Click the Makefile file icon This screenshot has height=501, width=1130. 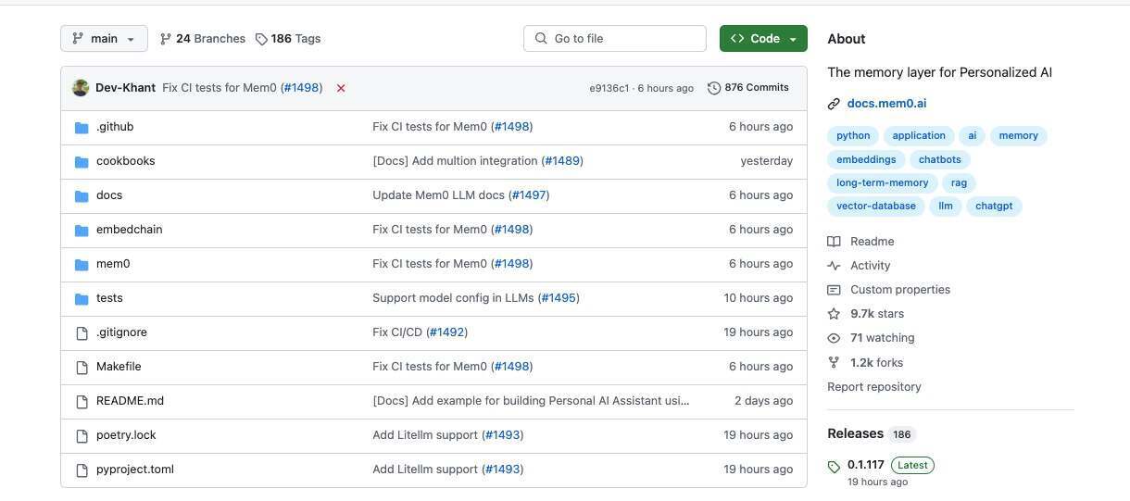pos(81,367)
